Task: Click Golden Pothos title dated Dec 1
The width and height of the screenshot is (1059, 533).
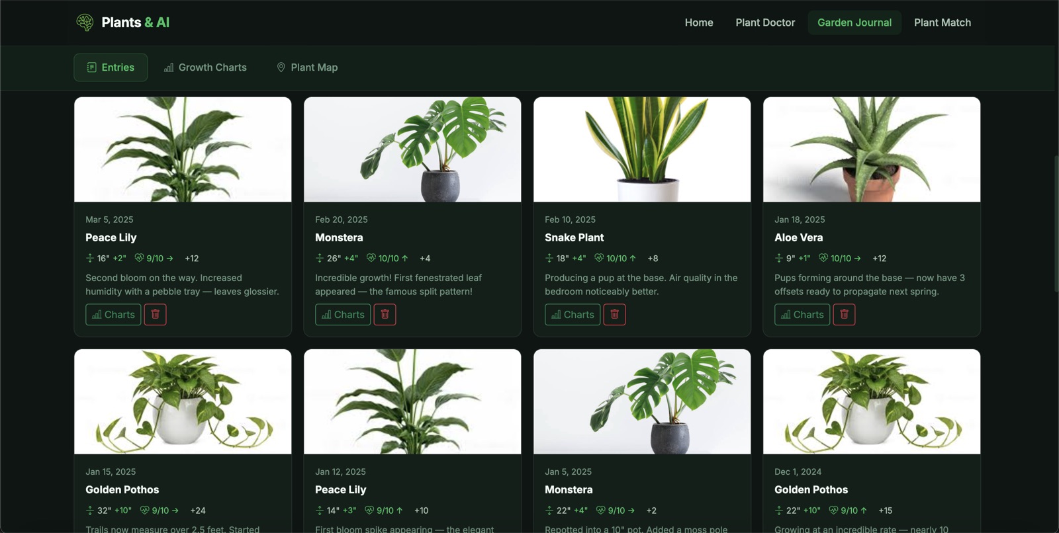Action: tap(811, 490)
